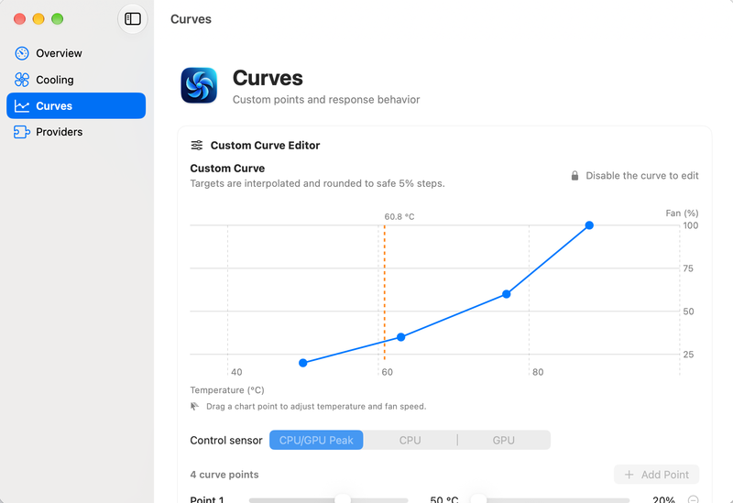The image size is (733, 503).
Task: Select the CPU control sensor segment
Action: pyautogui.click(x=410, y=440)
